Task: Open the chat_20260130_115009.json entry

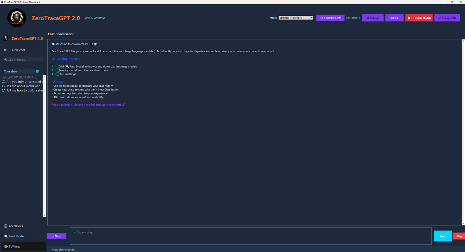Action: 20,77
